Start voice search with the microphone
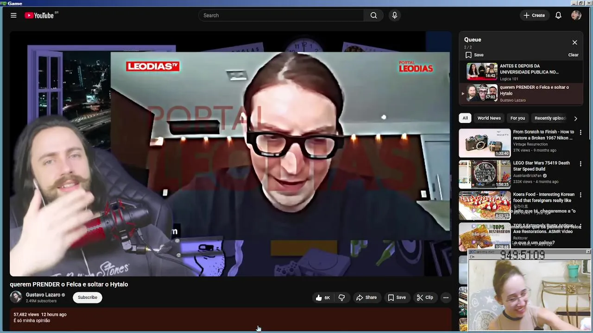The image size is (593, 333). (395, 15)
